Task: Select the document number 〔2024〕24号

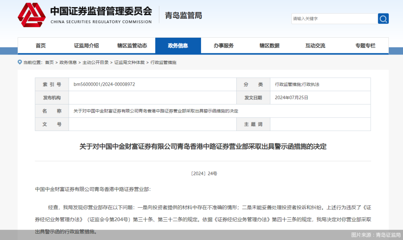Action: pyautogui.click(x=204, y=174)
